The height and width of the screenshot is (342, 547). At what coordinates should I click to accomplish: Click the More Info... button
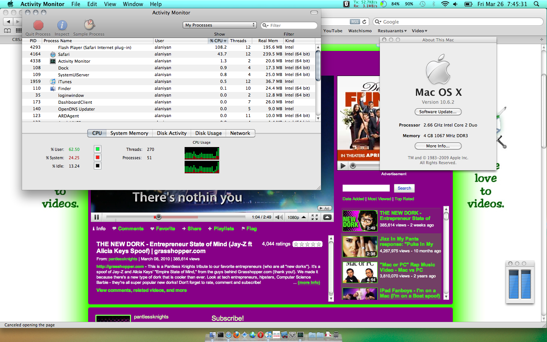tap(438, 146)
